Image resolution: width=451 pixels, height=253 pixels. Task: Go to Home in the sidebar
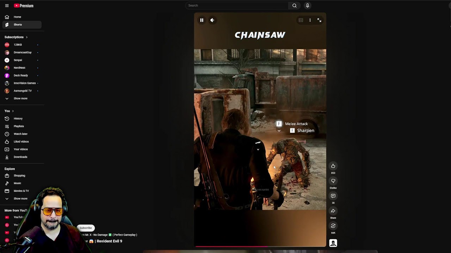coord(22,17)
